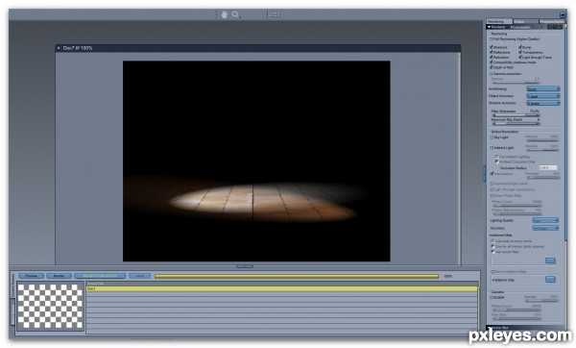The height and width of the screenshot is (348, 576).
Task: Select the magnifier zoom tool
Action: pos(235,14)
